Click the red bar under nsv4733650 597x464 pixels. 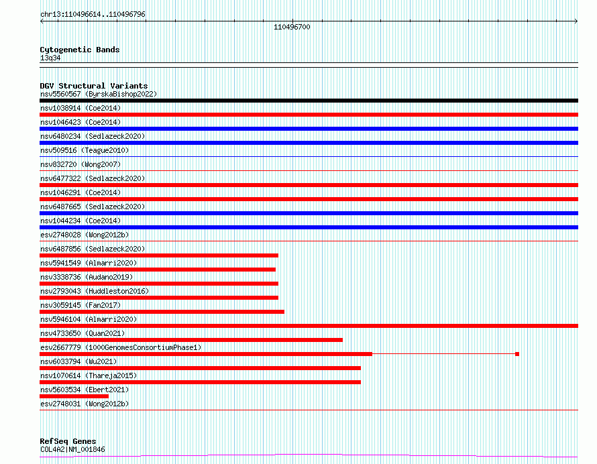pos(191,340)
